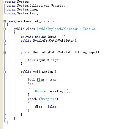This screenshot has width=120, height=129.
Task: Collapse the parameterless constructor outline box
Action: [x=4, y=41]
